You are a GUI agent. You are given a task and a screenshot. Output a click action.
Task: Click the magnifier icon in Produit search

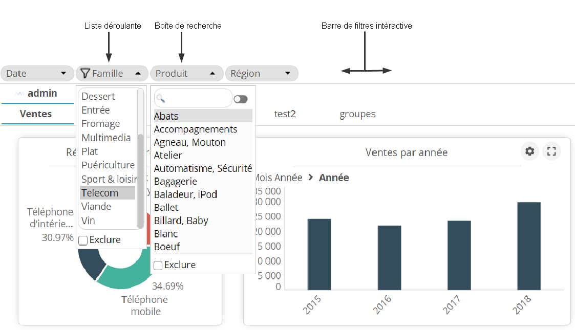coord(160,98)
